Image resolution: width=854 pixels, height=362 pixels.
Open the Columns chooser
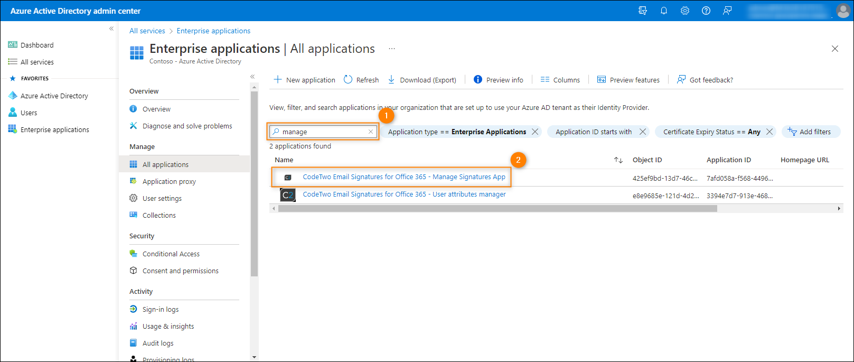[560, 80]
